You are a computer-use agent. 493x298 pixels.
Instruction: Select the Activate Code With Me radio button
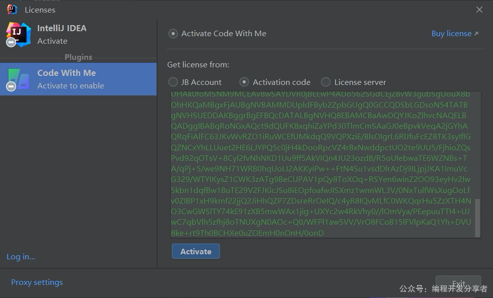173,34
